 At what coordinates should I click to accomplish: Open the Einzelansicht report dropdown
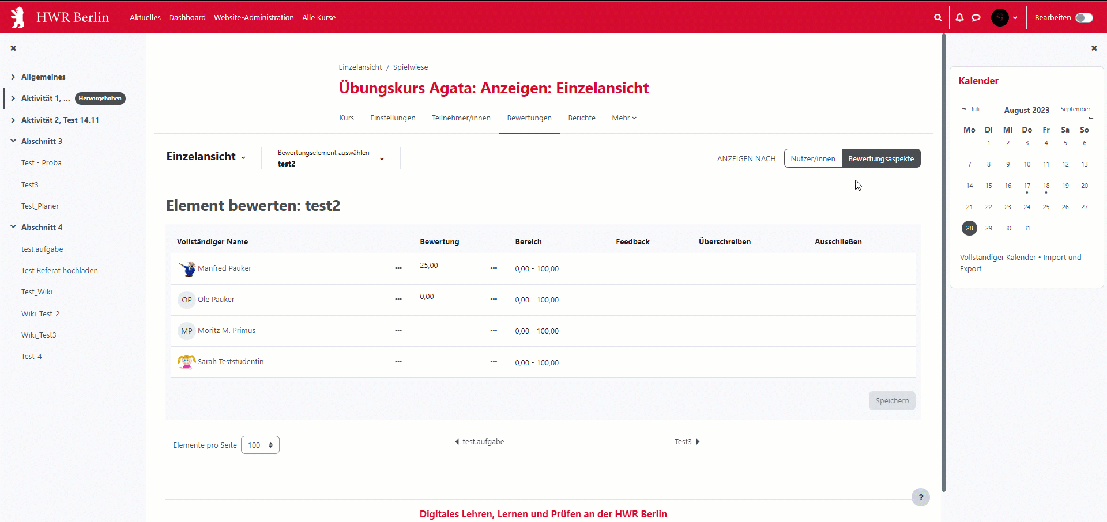click(x=206, y=157)
